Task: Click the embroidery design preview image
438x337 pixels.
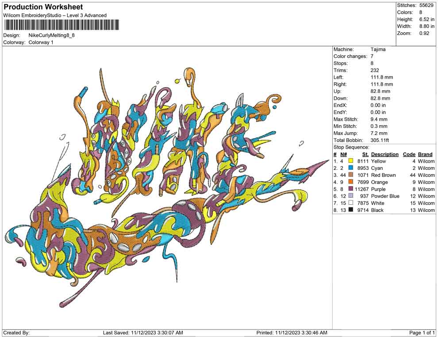Action: click(167, 188)
